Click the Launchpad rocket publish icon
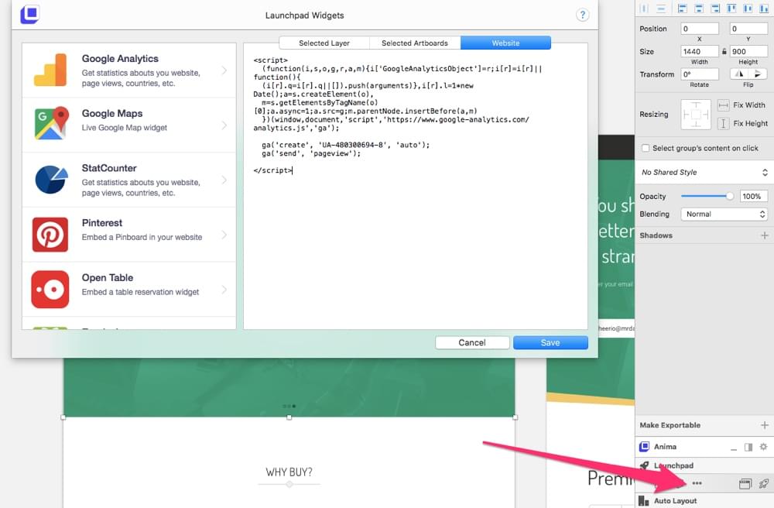 tap(764, 484)
